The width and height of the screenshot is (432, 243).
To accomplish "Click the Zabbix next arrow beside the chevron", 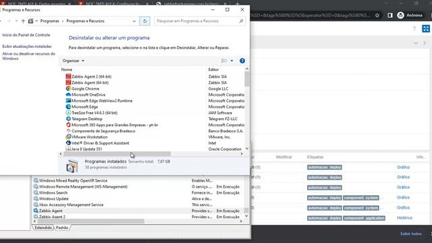I will pyautogui.click(x=425, y=43).
